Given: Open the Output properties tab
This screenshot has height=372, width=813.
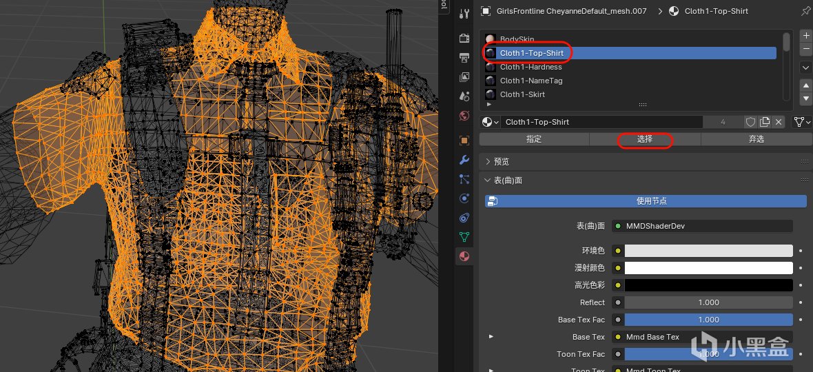Looking at the screenshot, I should click(x=464, y=57).
